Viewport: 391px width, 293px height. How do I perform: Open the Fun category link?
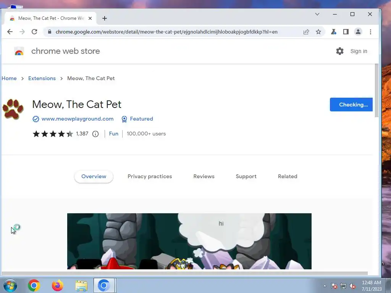tap(113, 134)
